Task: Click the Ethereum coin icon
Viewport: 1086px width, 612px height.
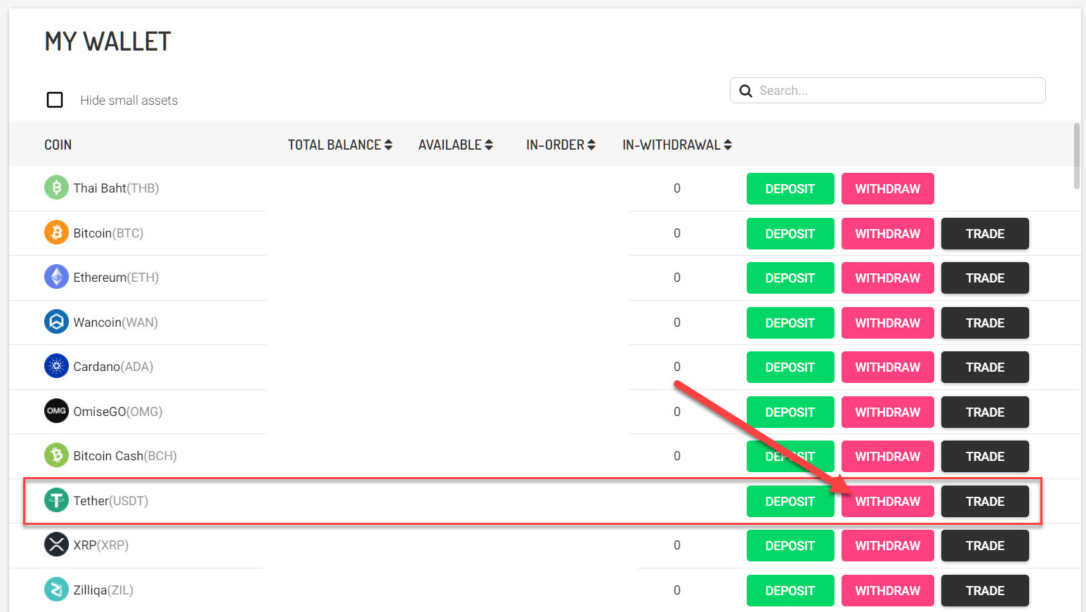Action: tap(56, 277)
